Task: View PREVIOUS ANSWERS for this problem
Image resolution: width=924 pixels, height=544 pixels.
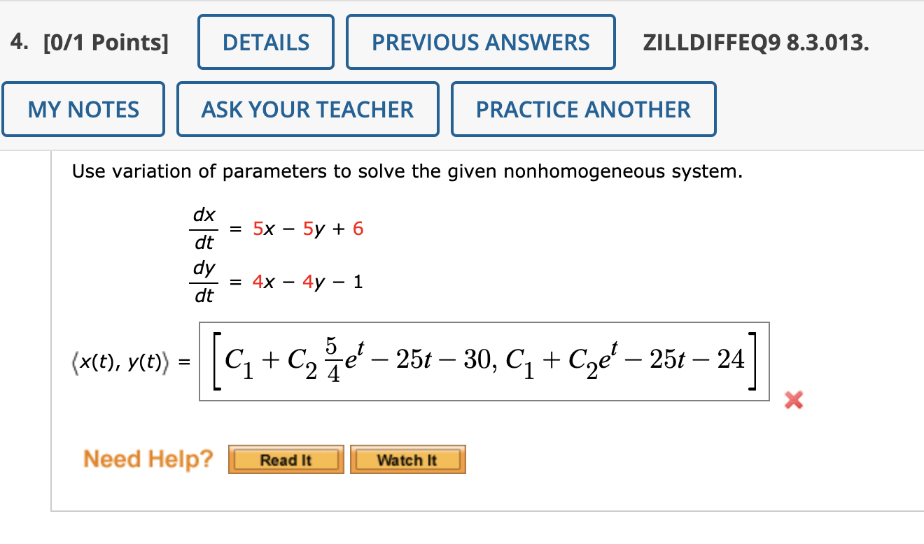Action: [480, 42]
